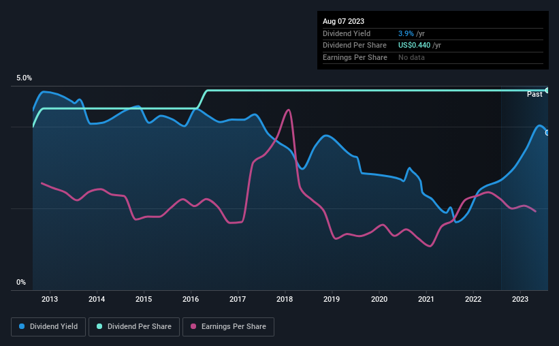Select the 2018 label on the x-axis

coord(285,299)
